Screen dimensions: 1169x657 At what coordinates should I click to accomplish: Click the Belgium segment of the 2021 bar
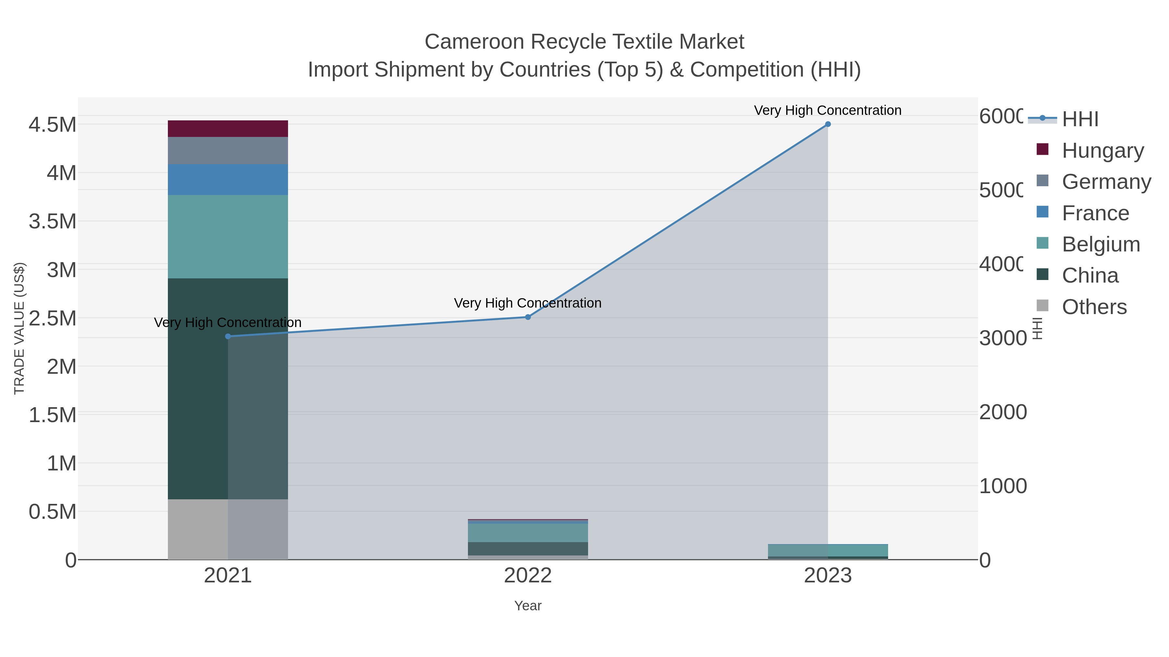[228, 237]
